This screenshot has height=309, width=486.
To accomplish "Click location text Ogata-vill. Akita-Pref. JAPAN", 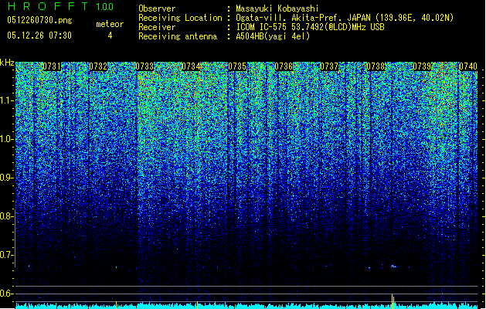I will (303, 18).
